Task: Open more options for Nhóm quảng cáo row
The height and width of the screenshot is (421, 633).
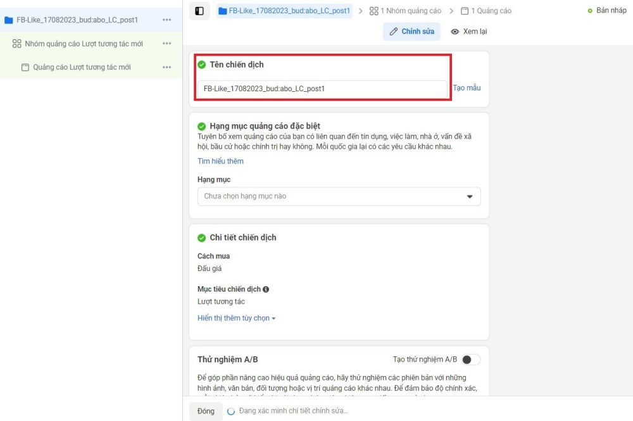Action: (x=166, y=44)
